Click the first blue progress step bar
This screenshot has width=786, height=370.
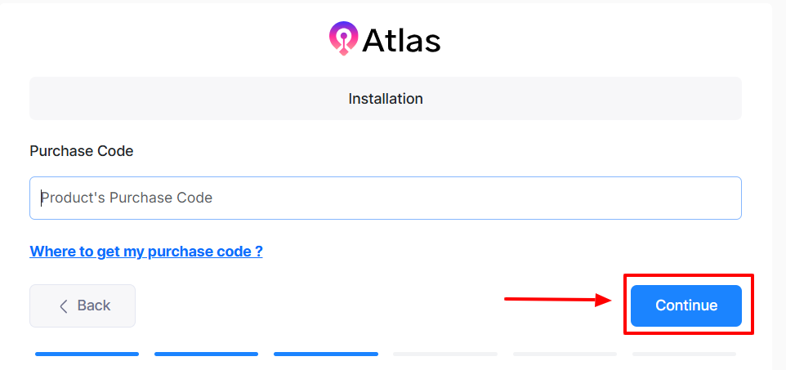pos(87,354)
